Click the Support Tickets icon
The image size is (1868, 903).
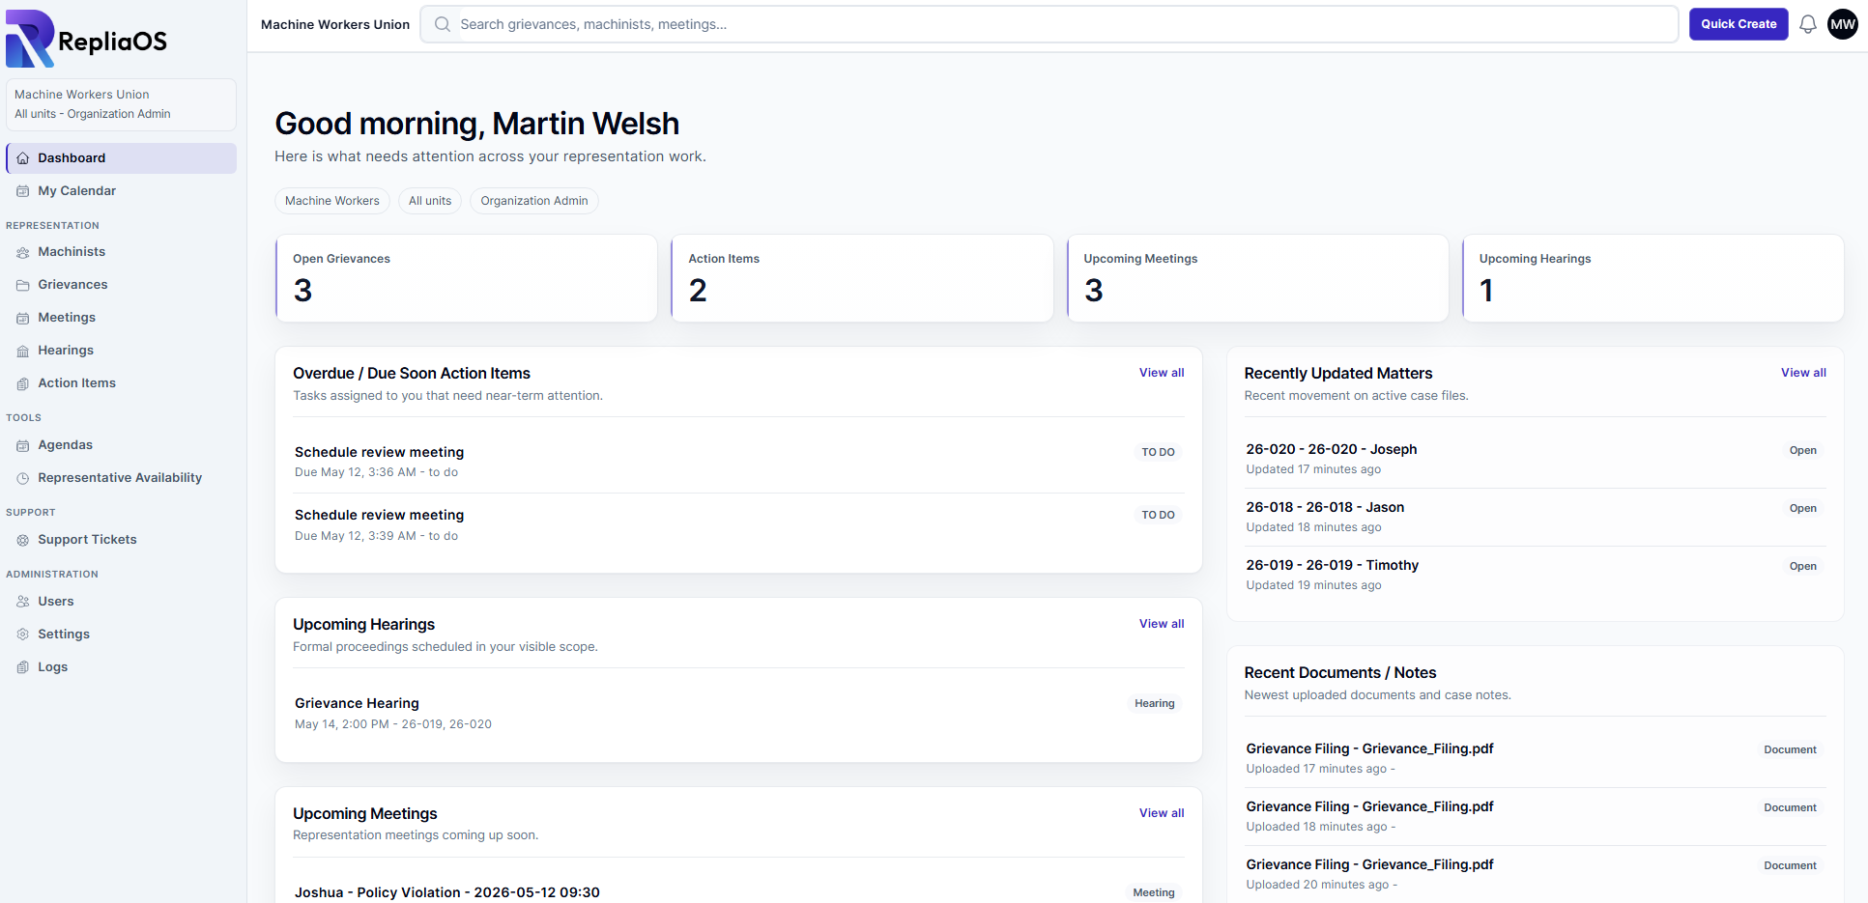(22, 540)
